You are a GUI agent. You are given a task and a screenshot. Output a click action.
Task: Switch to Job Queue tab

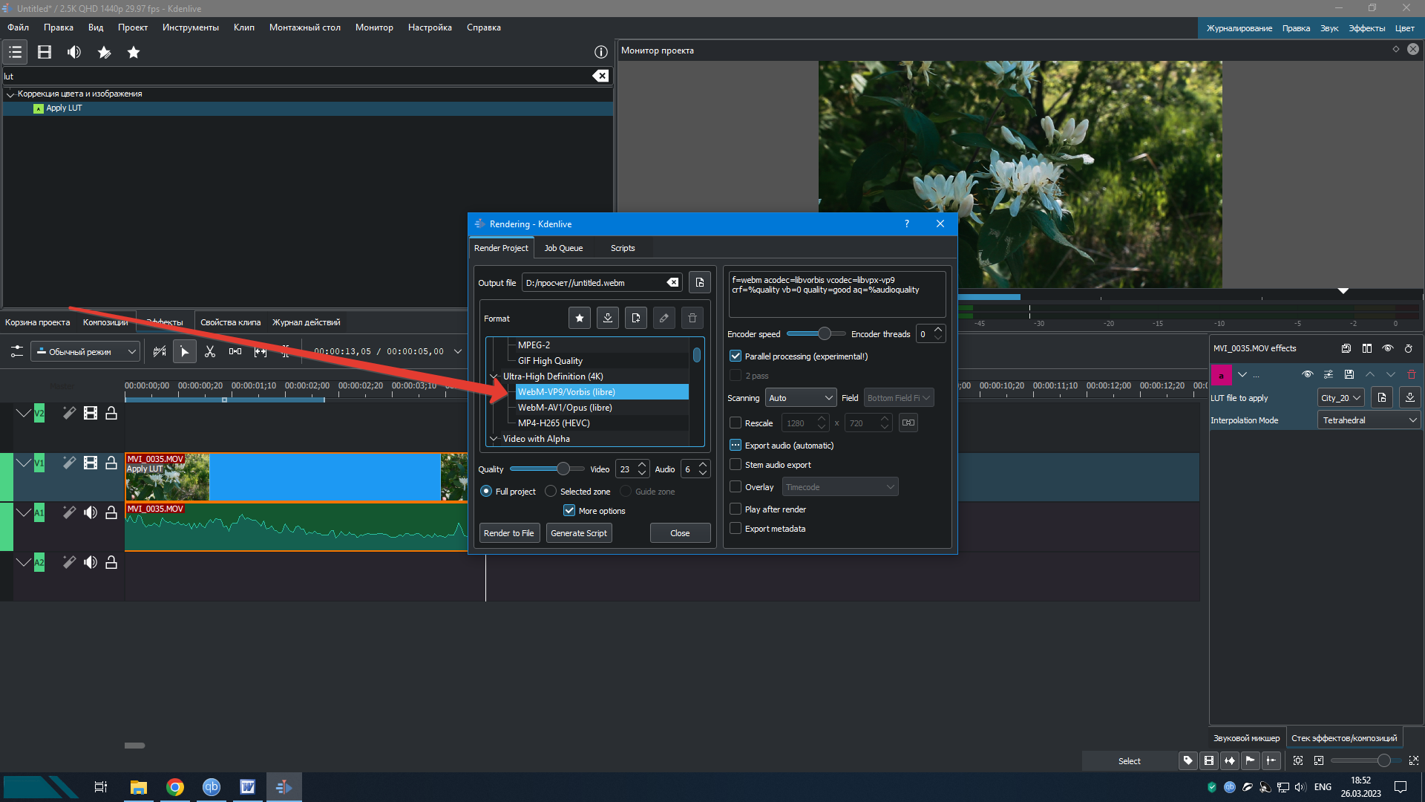coord(563,248)
